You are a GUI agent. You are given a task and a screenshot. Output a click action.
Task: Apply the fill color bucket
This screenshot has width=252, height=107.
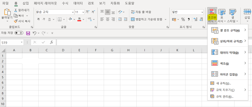tap(70, 19)
